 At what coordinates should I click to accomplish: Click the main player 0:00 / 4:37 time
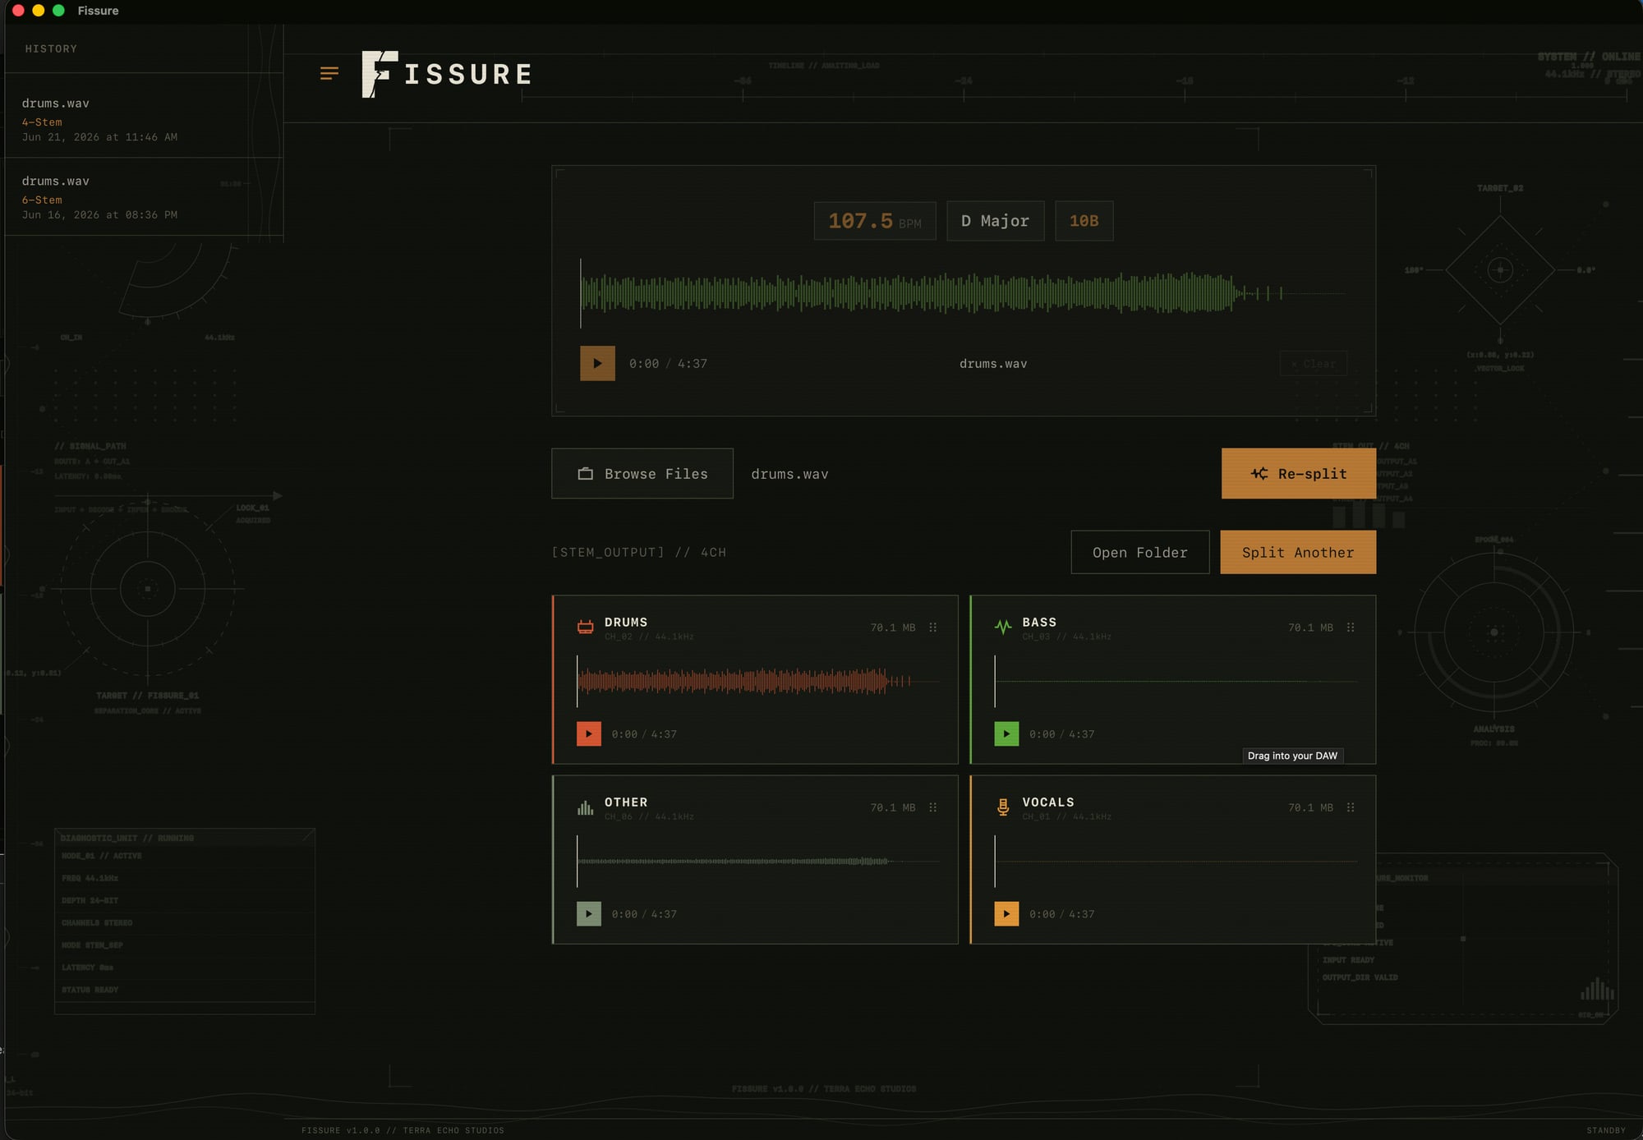pyautogui.click(x=668, y=364)
